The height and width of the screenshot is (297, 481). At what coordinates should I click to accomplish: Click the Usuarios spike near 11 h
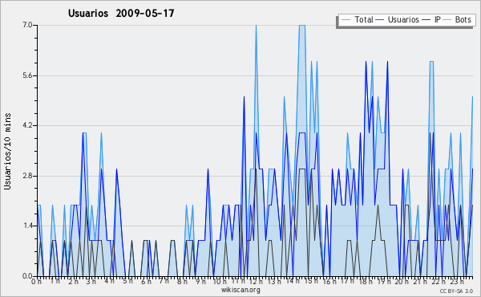pos(244,98)
